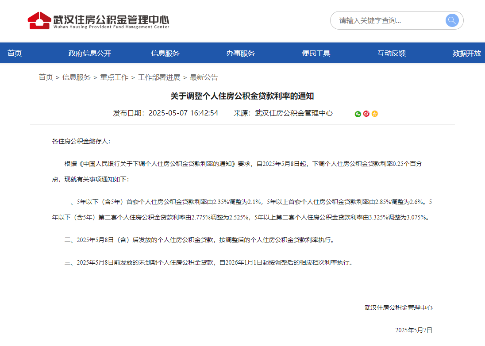485x346 pixels.
Task: Click the closing date 2025年5月7日
Action: [x=414, y=330]
